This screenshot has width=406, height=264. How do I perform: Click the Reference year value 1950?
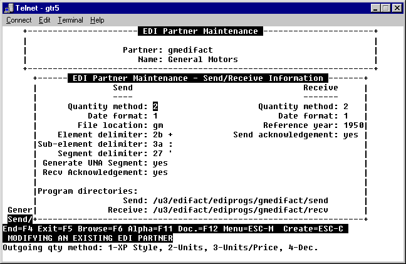353,125
